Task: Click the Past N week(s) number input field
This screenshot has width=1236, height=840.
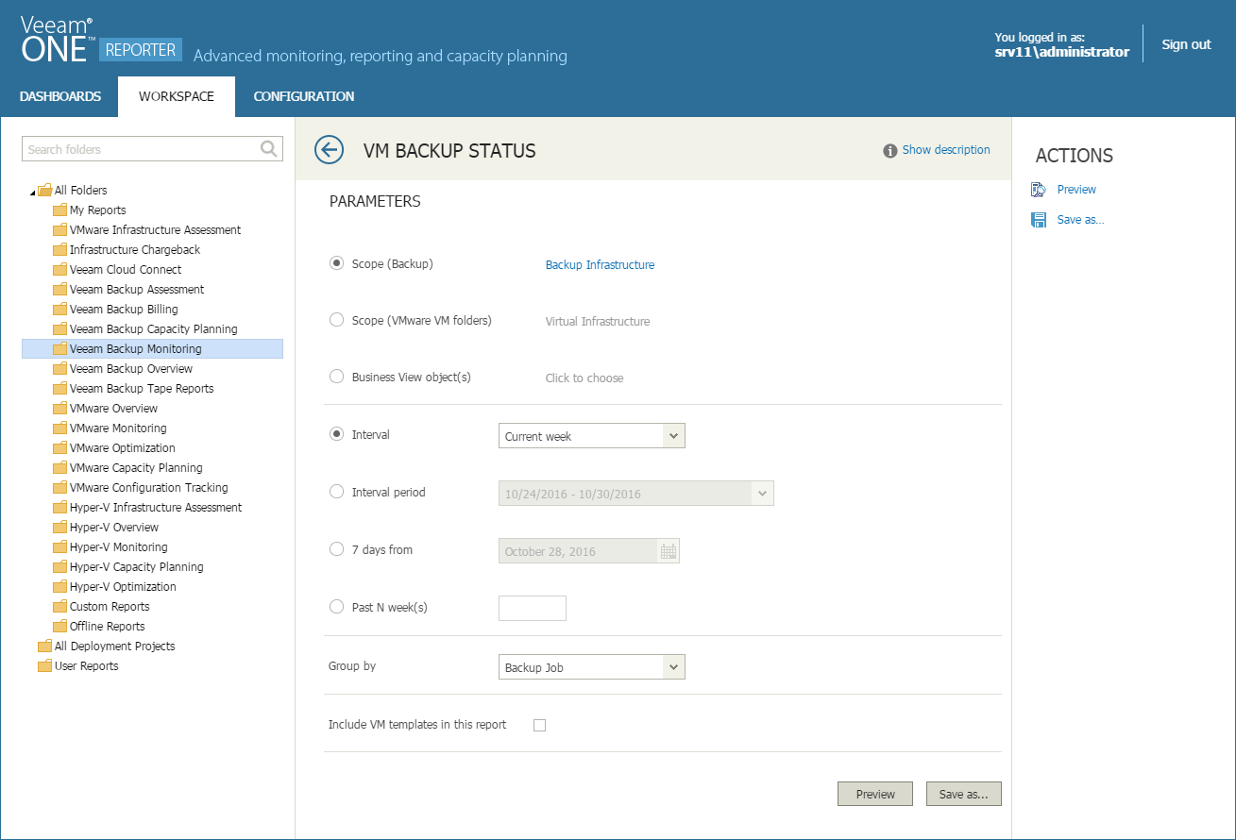Action: 533,608
